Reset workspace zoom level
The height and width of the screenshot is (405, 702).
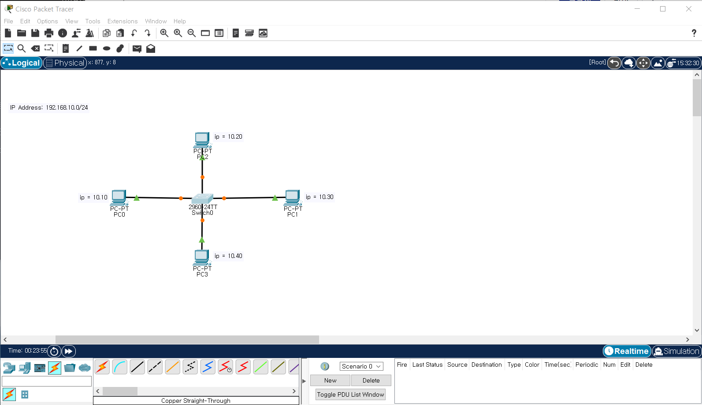coord(178,33)
